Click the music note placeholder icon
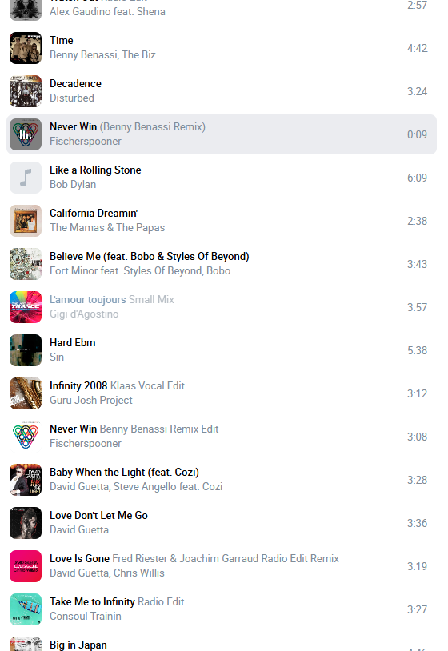Viewport: 448px width, 651px height. tap(26, 178)
